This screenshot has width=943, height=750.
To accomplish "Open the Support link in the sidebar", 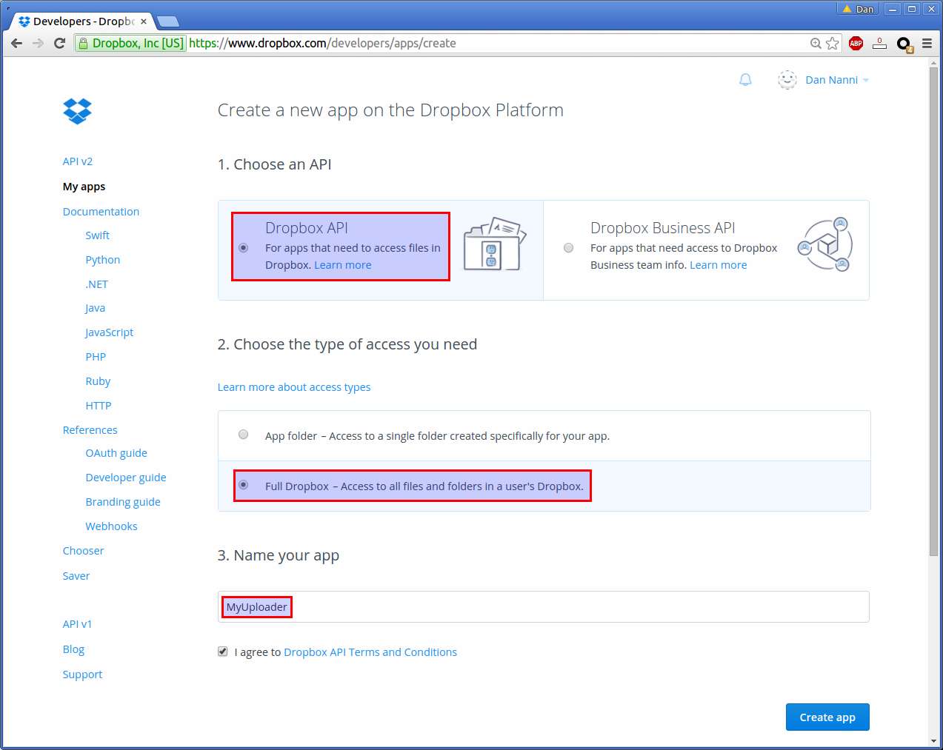I will click(82, 674).
